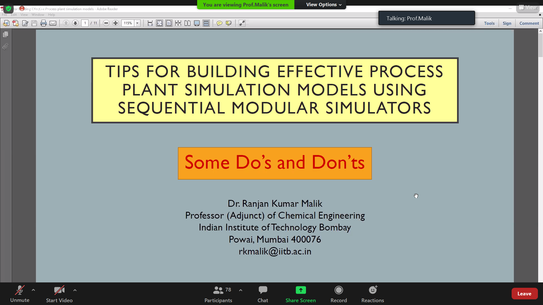Click the print icon in Adobe Reader toolbar
This screenshot has height=305, width=543.
tap(43, 23)
